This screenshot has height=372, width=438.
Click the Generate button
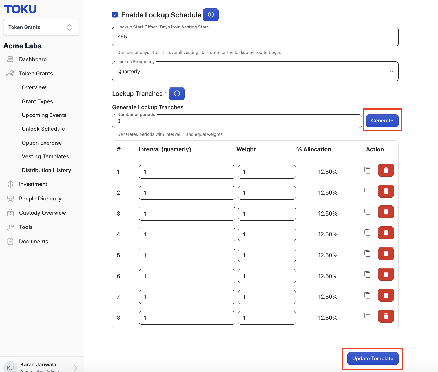pyautogui.click(x=382, y=121)
